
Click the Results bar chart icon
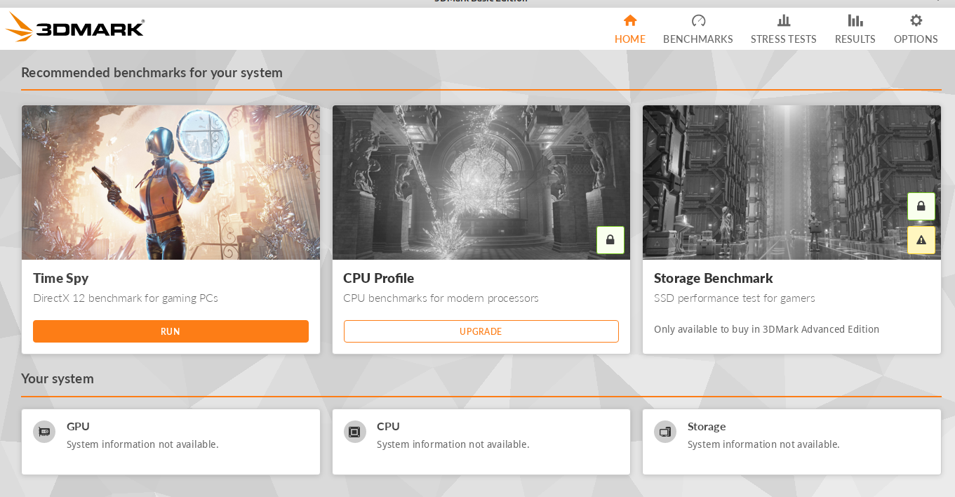pyautogui.click(x=855, y=20)
